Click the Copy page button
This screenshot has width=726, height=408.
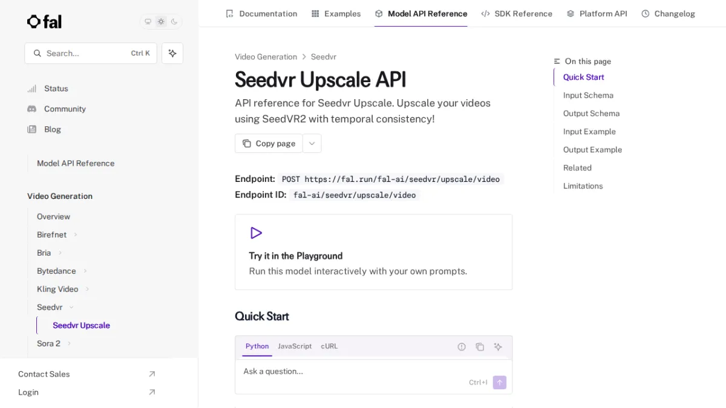pyautogui.click(x=269, y=143)
